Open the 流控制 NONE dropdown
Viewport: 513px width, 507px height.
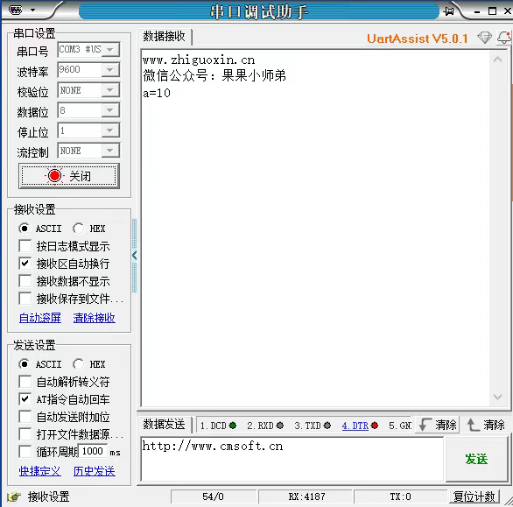[x=110, y=151]
